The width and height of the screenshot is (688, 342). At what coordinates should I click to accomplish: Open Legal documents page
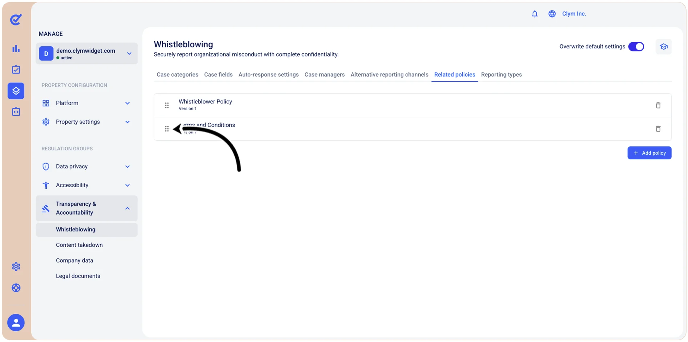click(78, 276)
